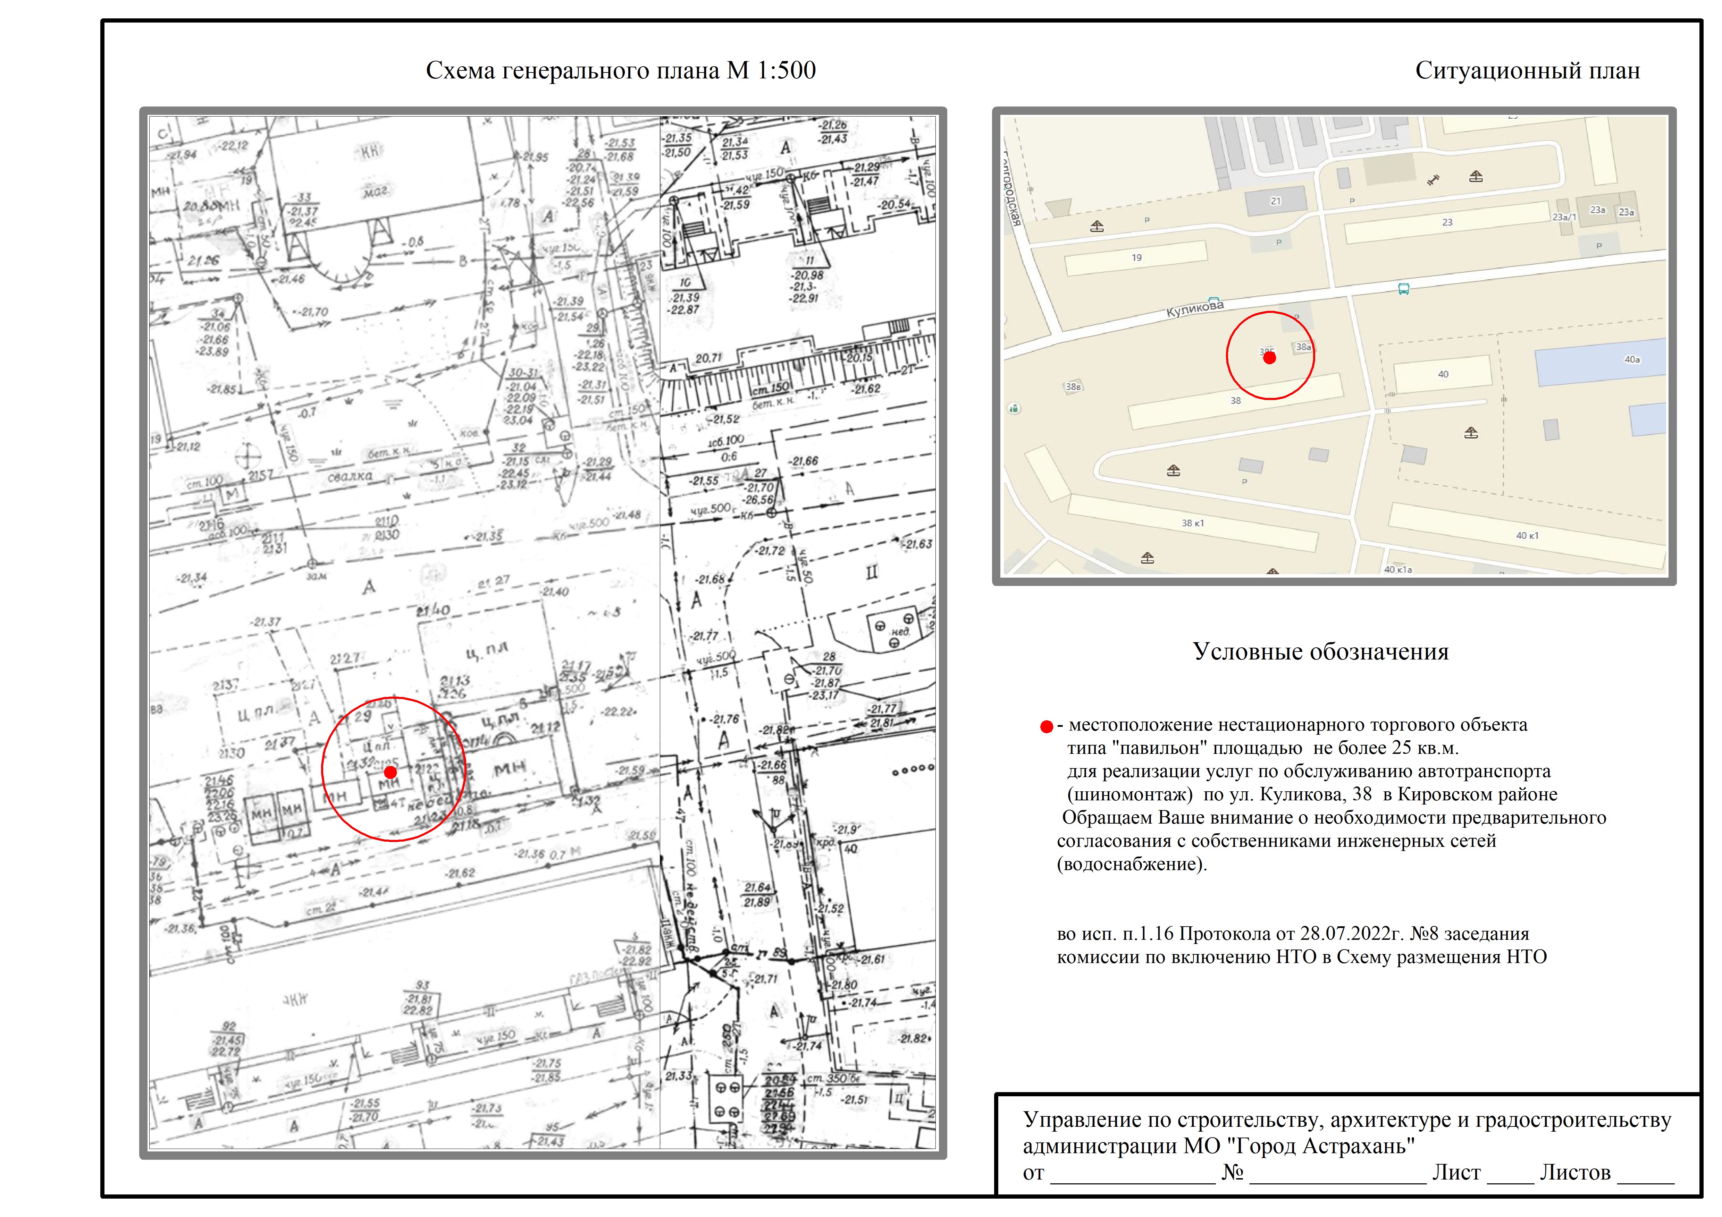1722x1217 pixels.
Task: Click the 'Ситуационный план' heading
Action: tap(1527, 70)
